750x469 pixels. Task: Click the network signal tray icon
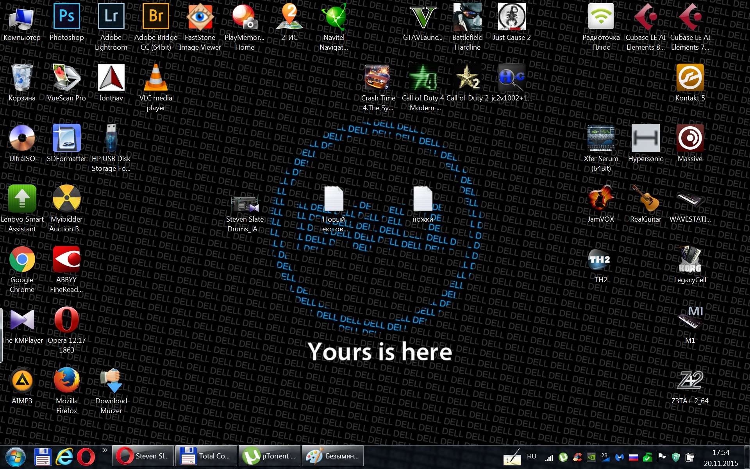point(549,457)
